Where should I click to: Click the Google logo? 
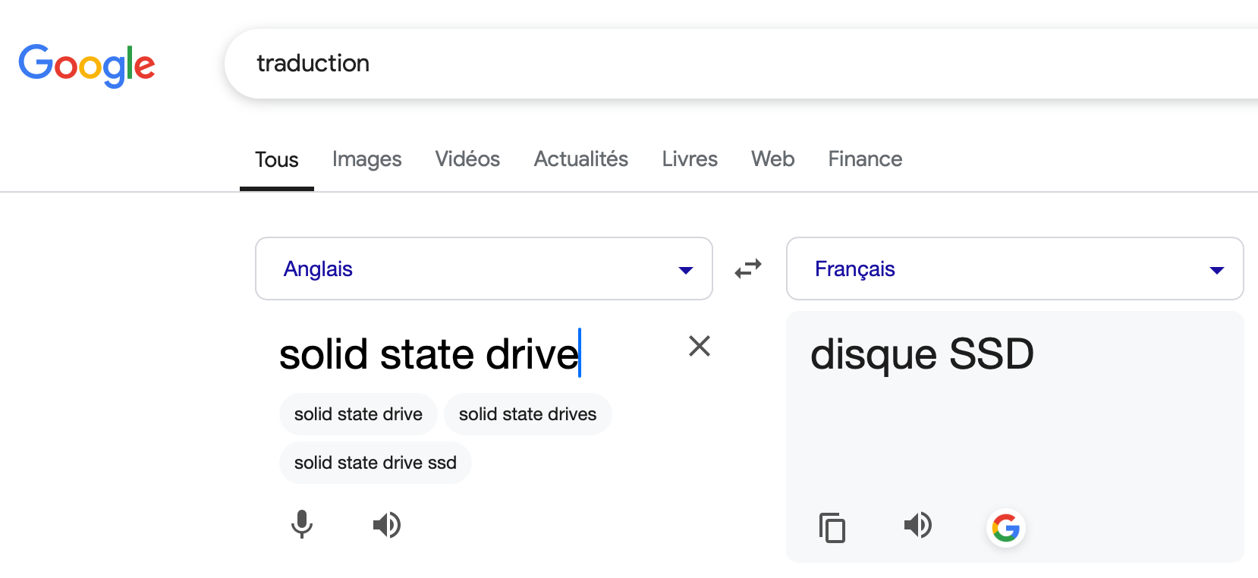pos(86,64)
